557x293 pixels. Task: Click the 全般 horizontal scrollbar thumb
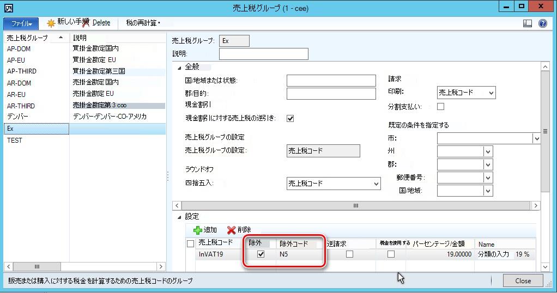[356, 205]
